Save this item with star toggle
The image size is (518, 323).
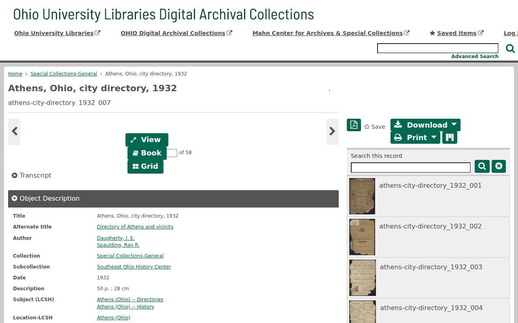pos(375,127)
